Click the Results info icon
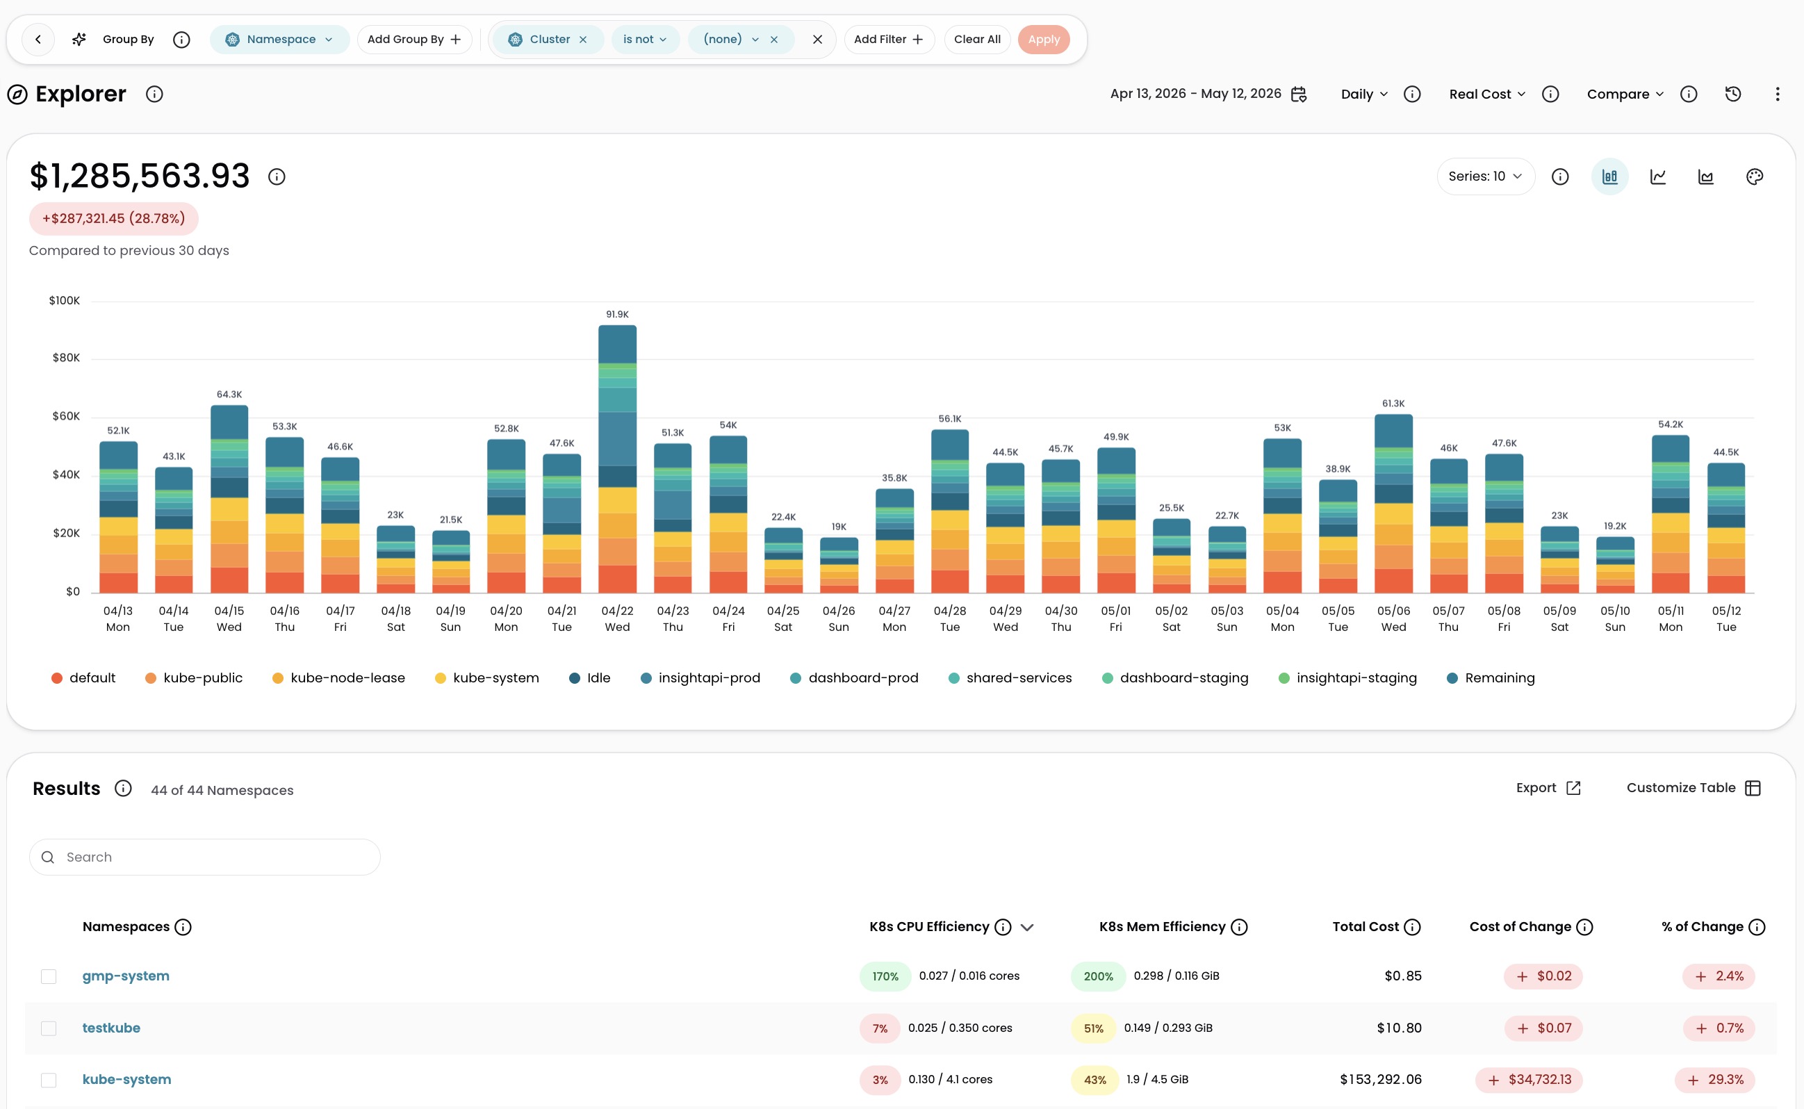The image size is (1804, 1109). [x=123, y=788]
